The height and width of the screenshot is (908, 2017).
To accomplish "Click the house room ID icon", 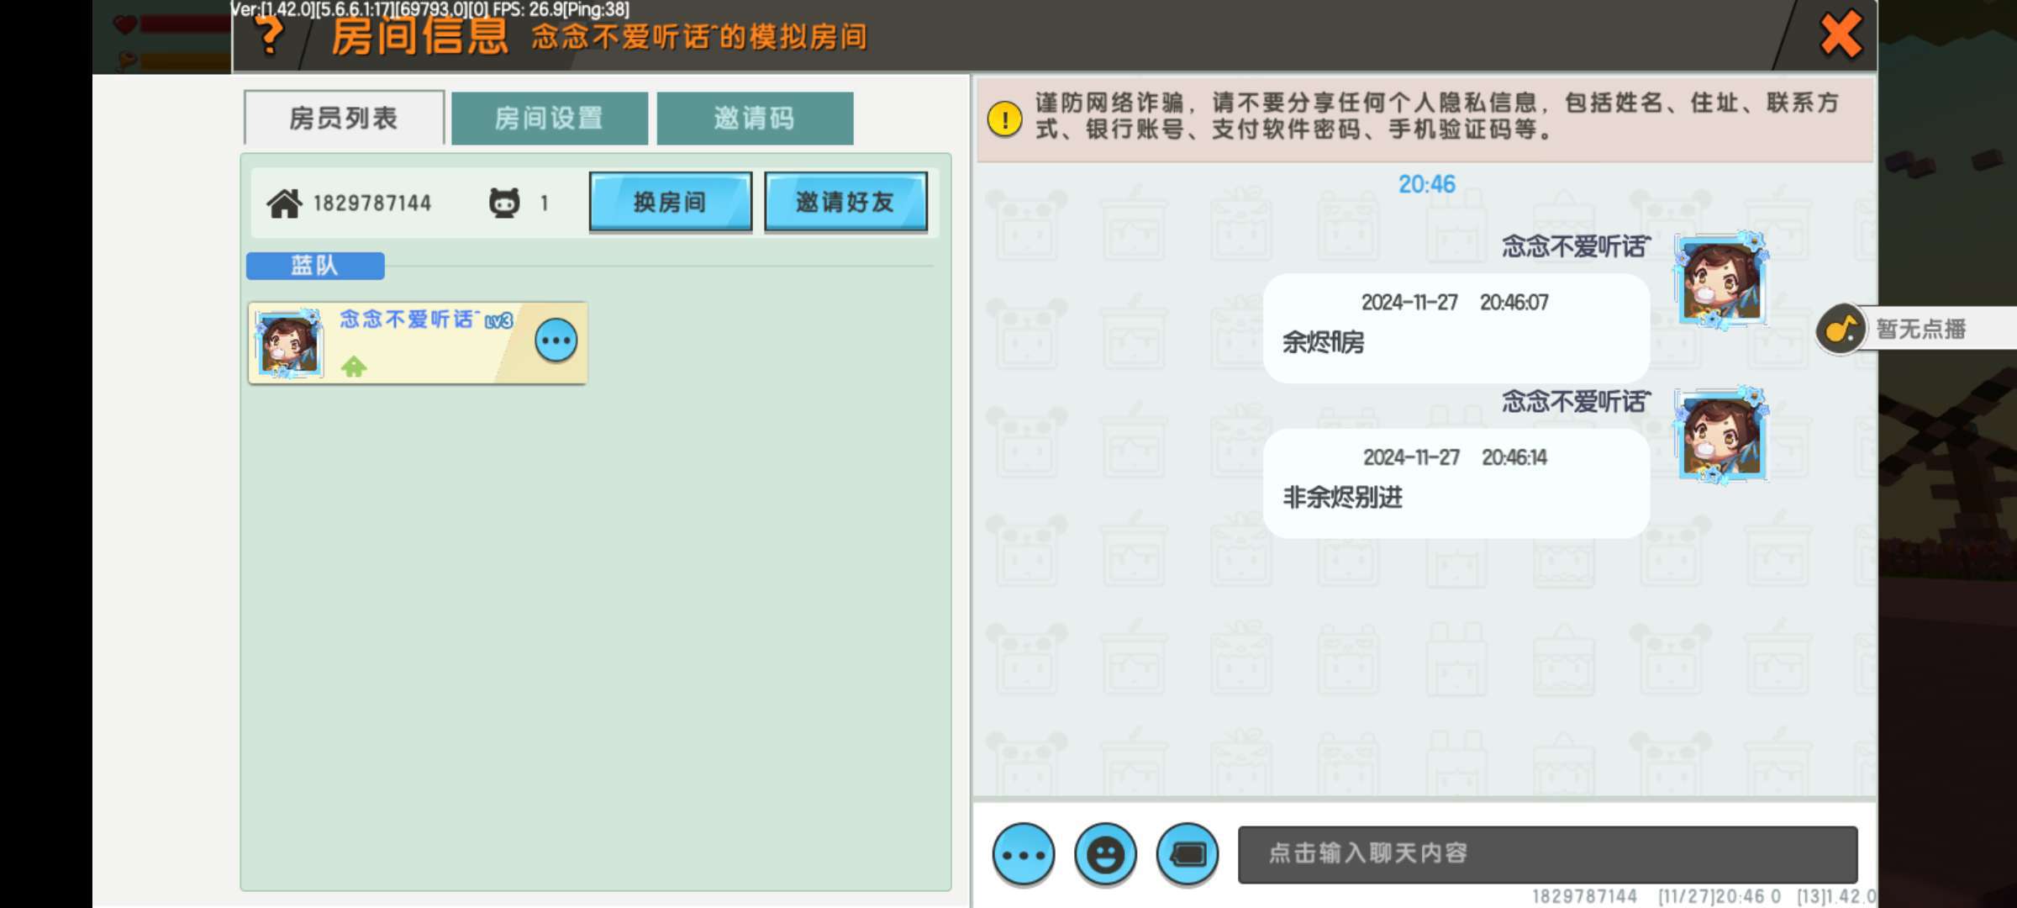I will [284, 203].
